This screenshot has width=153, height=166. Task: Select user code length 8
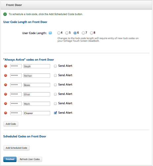(92, 33)
